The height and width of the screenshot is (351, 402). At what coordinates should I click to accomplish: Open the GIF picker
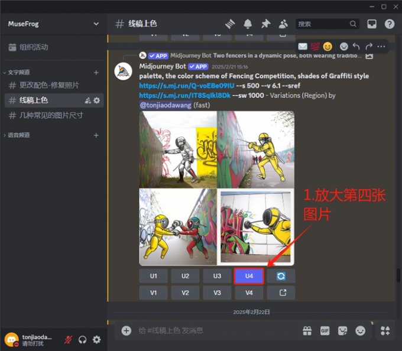point(325,331)
